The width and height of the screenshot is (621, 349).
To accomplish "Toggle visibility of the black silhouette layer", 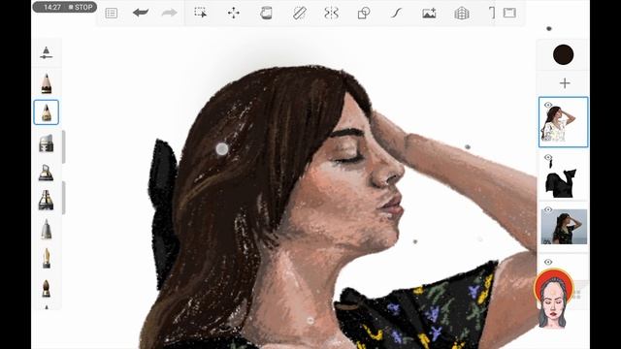I will pos(548,157).
